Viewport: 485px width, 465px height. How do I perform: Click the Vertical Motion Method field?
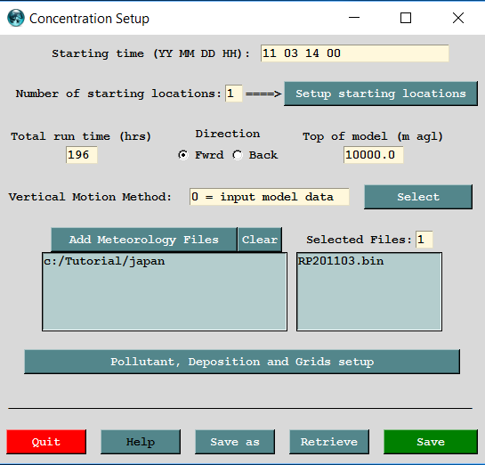(270, 197)
